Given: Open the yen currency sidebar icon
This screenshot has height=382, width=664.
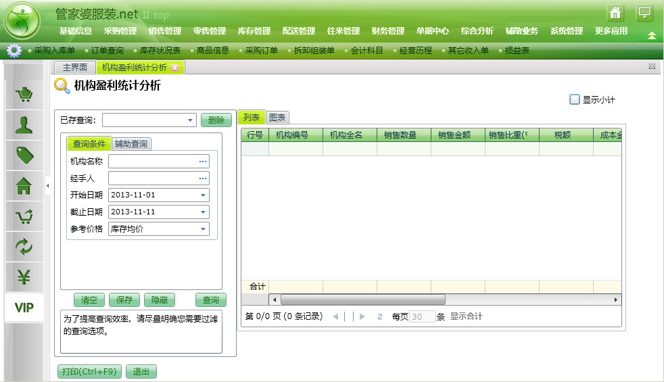Looking at the screenshot, I should coord(24,277).
